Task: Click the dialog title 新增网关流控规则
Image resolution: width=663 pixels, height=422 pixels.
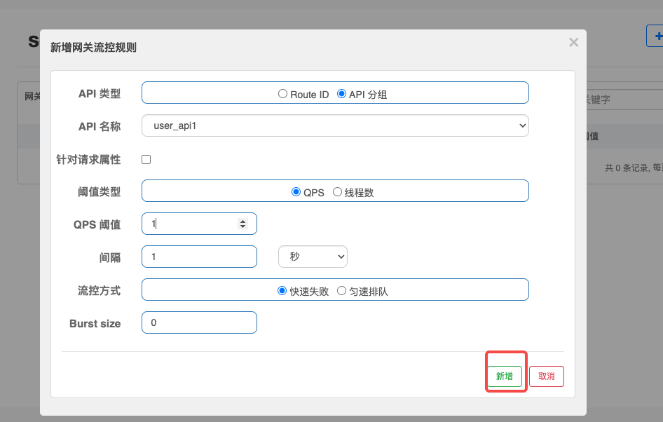Action: pos(93,48)
